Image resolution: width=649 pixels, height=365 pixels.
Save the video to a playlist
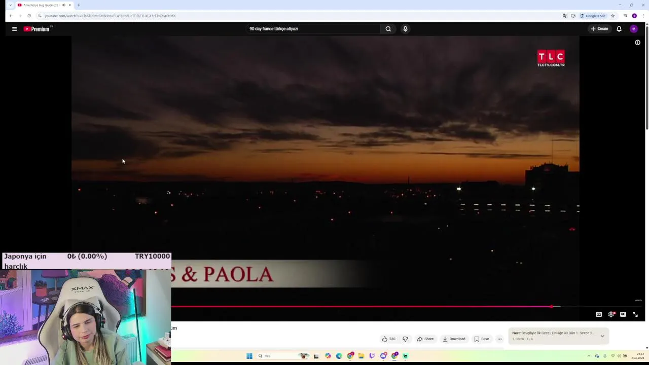point(482,339)
